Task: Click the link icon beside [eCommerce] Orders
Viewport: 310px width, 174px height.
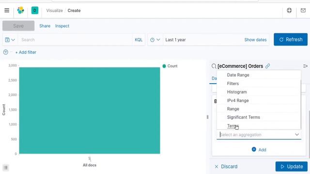Action: point(267,66)
